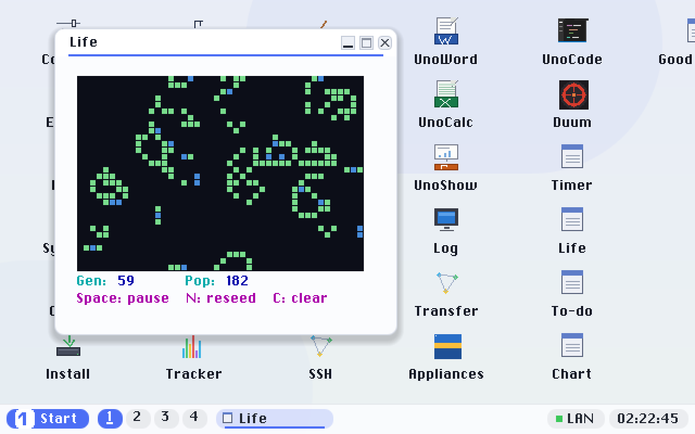Open the Life desktop icon
The image size is (695, 434).
click(x=572, y=229)
